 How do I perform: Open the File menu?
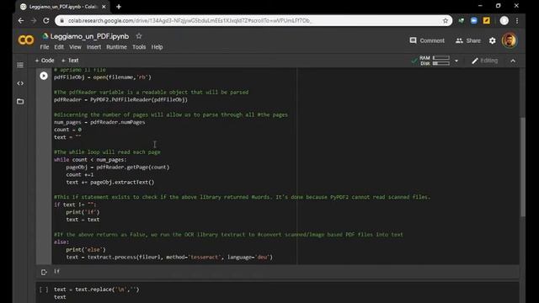[45, 47]
